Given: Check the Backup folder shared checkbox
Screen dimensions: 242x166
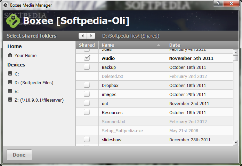Looking at the screenshot, I should click(x=87, y=67).
